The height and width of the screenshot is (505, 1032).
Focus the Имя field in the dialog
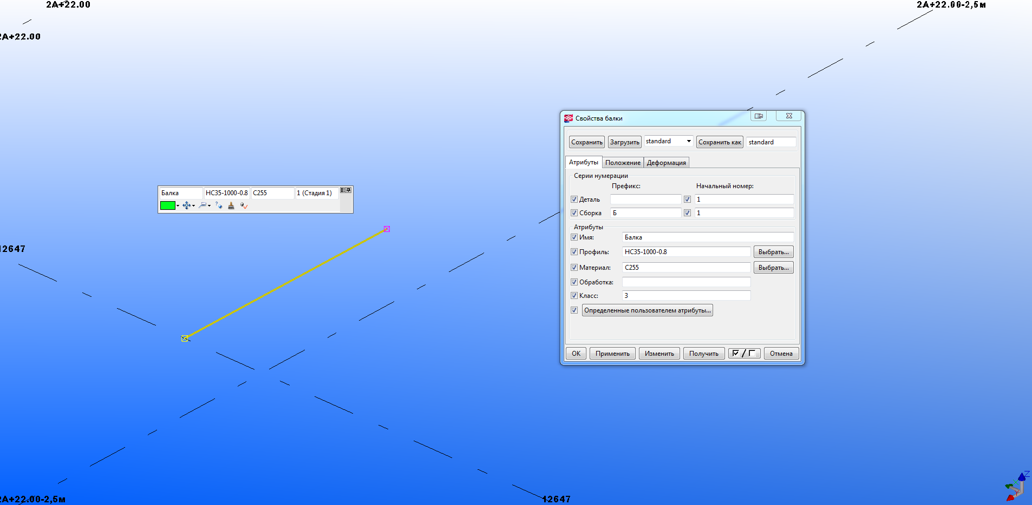[708, 237]
